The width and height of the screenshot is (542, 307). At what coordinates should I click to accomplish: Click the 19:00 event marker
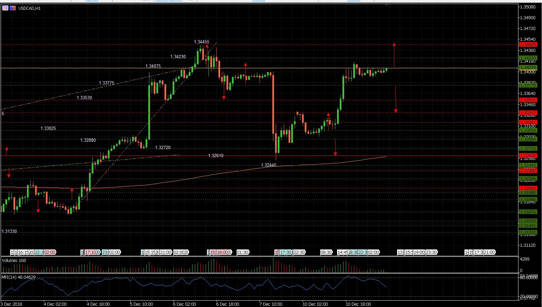(419, 252)
